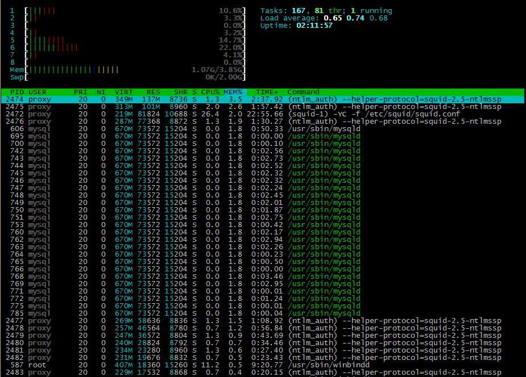Click the CPU 5 meter at 14.7%

128,40
